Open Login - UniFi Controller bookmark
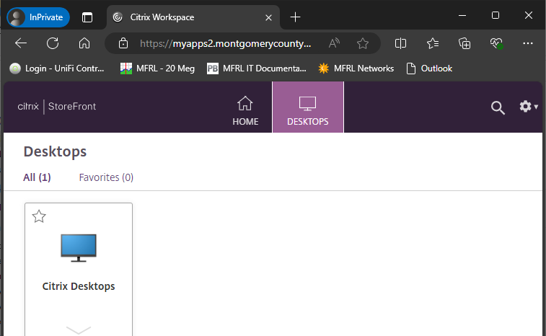546x336 pixels. (57, 68)
